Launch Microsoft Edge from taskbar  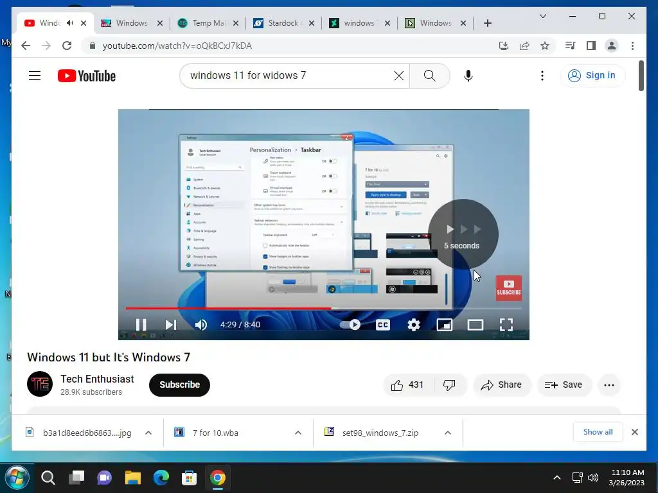[161, 478]
